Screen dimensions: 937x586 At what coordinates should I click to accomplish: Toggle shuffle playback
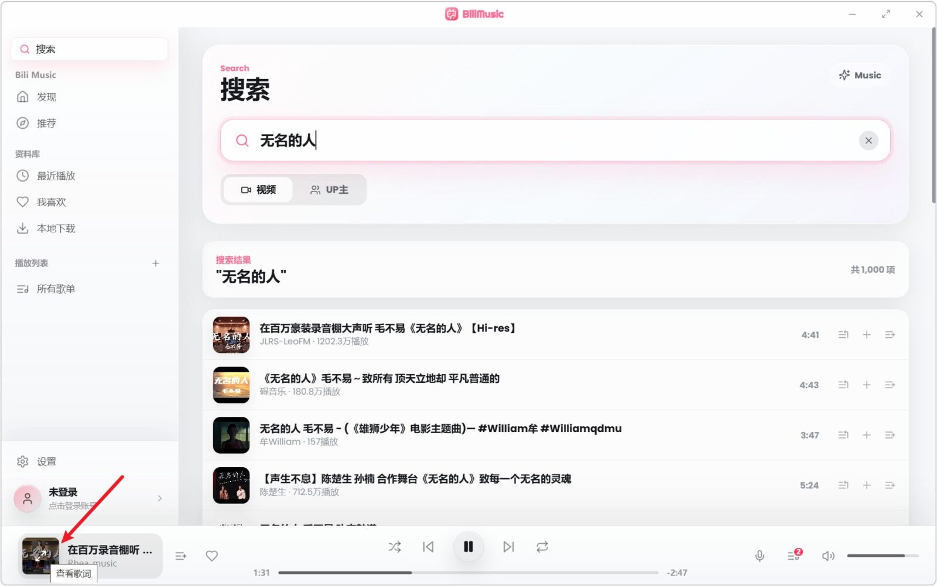coord(395,547)
